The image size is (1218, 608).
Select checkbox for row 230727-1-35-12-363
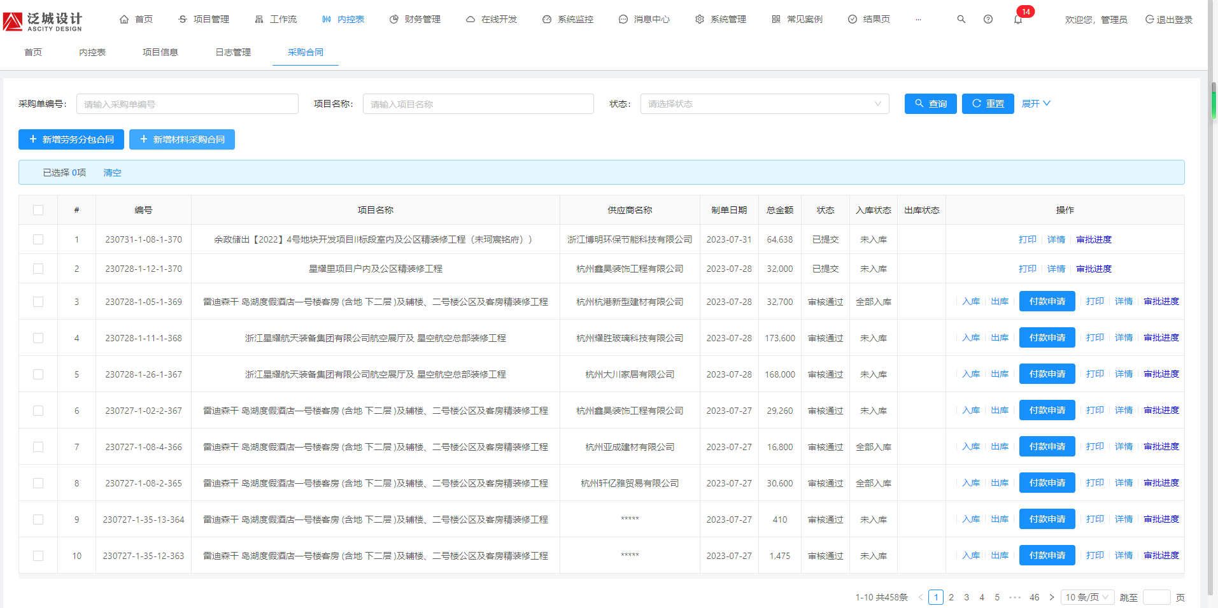(x=38, y=556)
